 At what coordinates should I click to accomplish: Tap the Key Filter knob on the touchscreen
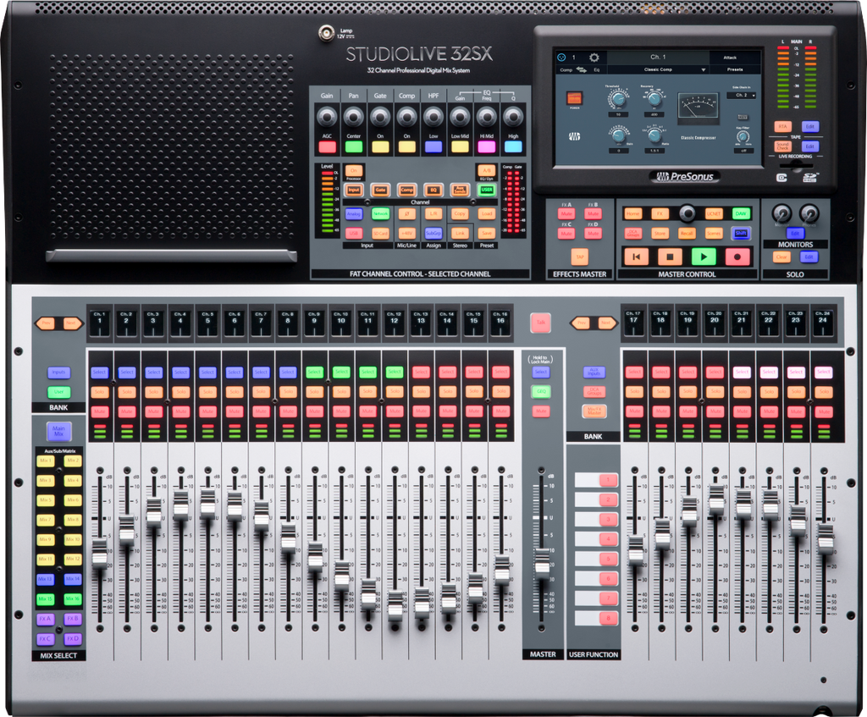[743, 138]
